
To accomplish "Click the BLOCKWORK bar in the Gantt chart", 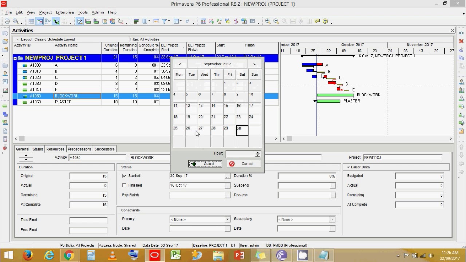I will (335, 95).
